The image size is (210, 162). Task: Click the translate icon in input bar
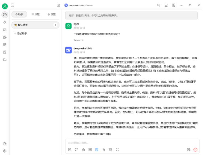point(189,149)
